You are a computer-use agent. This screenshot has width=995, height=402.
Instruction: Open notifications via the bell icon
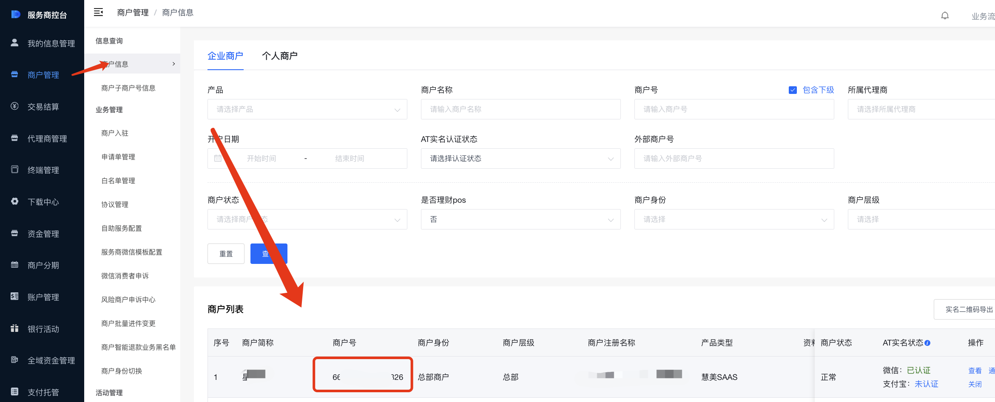(x=945, y=16)
